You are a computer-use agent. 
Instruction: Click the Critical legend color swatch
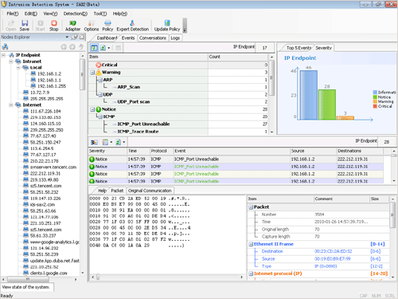point(375,106)
